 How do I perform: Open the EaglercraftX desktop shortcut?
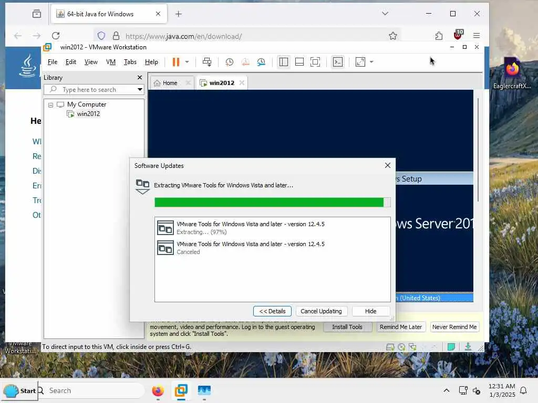coord(512,73)
